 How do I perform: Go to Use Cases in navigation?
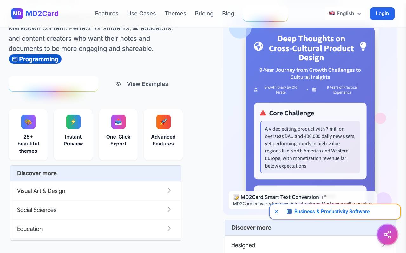click(x=141, y=14)
